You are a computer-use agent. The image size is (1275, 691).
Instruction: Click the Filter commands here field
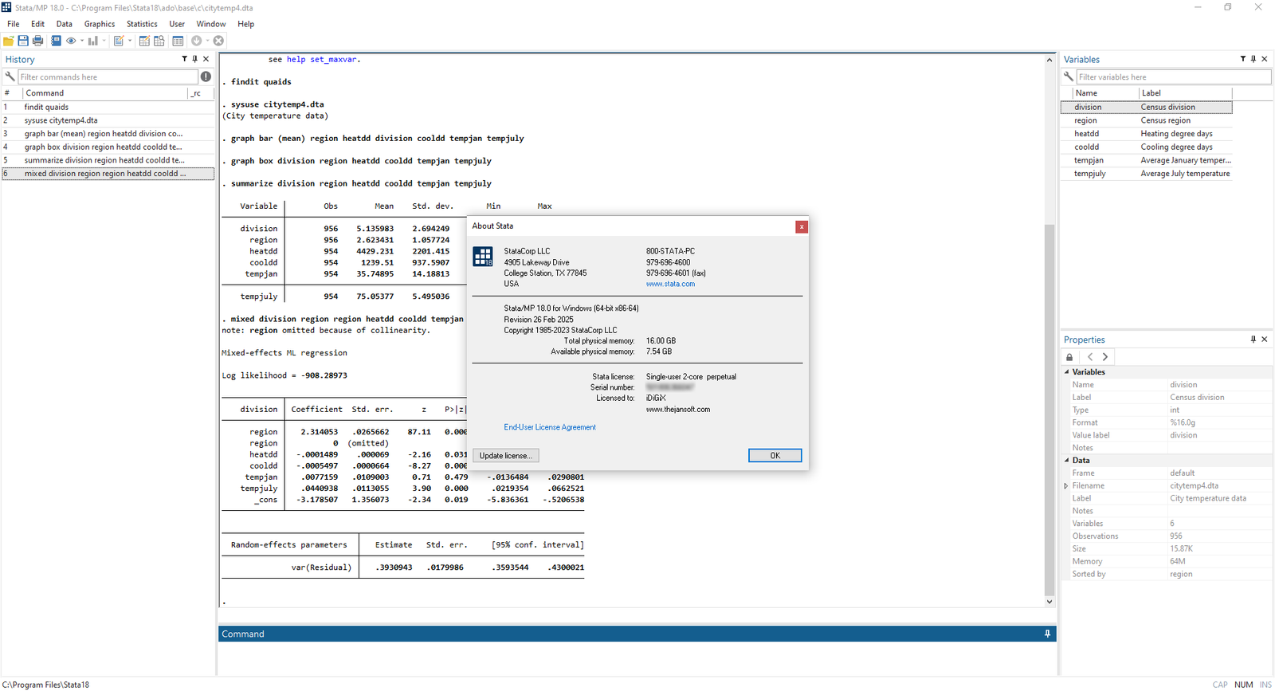click(108, 77)
